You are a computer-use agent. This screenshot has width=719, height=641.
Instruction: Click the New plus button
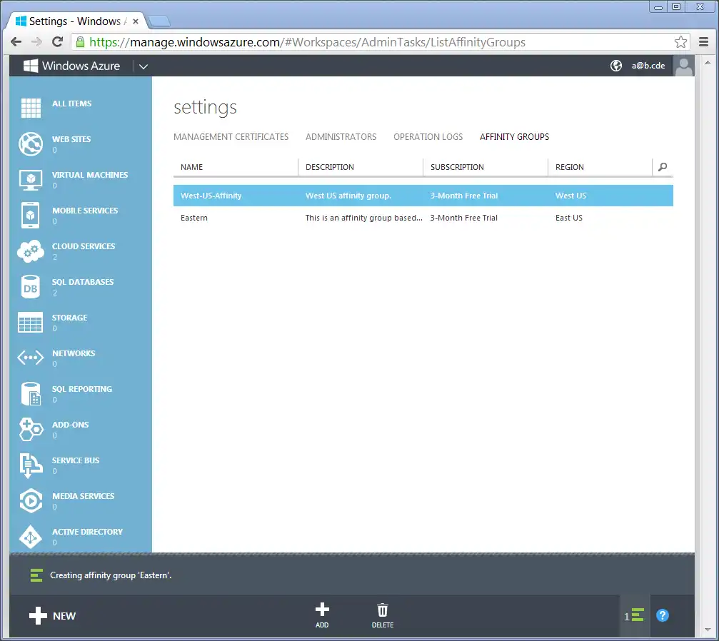click(52, 616)
